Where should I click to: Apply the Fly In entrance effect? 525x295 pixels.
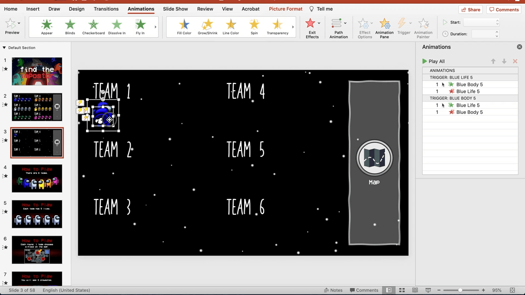(x=140, y=27)
